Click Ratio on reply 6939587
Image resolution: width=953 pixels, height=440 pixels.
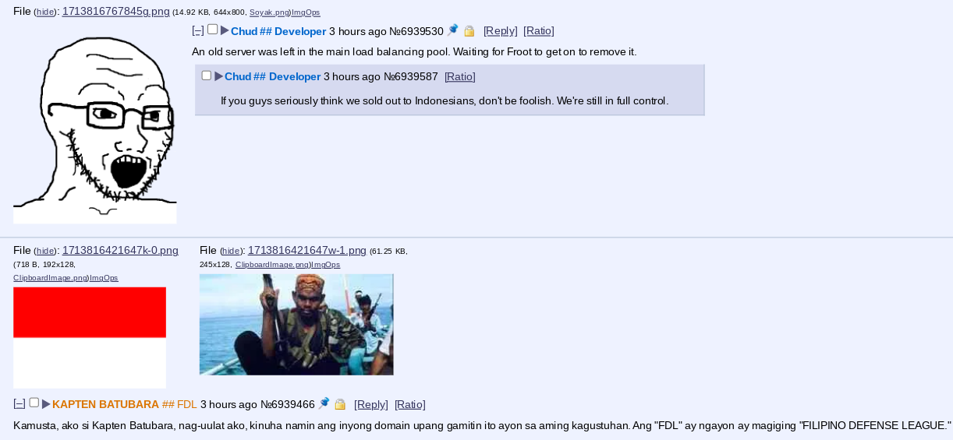point(460,76)
